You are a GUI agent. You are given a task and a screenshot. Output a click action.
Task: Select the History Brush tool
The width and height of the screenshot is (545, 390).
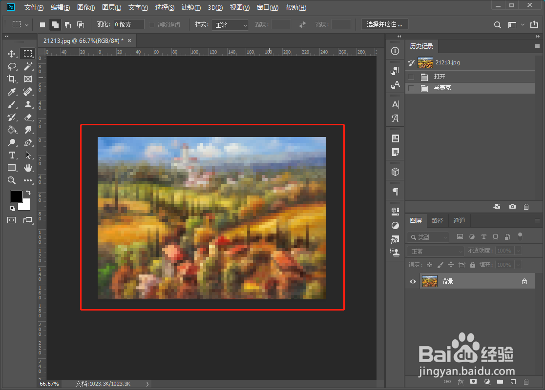pos(12,117)
